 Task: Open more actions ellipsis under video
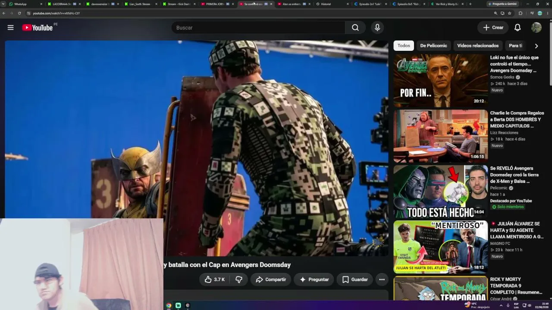coord(382,279)
